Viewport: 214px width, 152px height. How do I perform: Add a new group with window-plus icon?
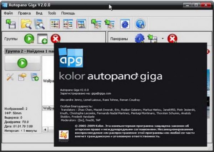pyautogui.click(x=42, y=39)
